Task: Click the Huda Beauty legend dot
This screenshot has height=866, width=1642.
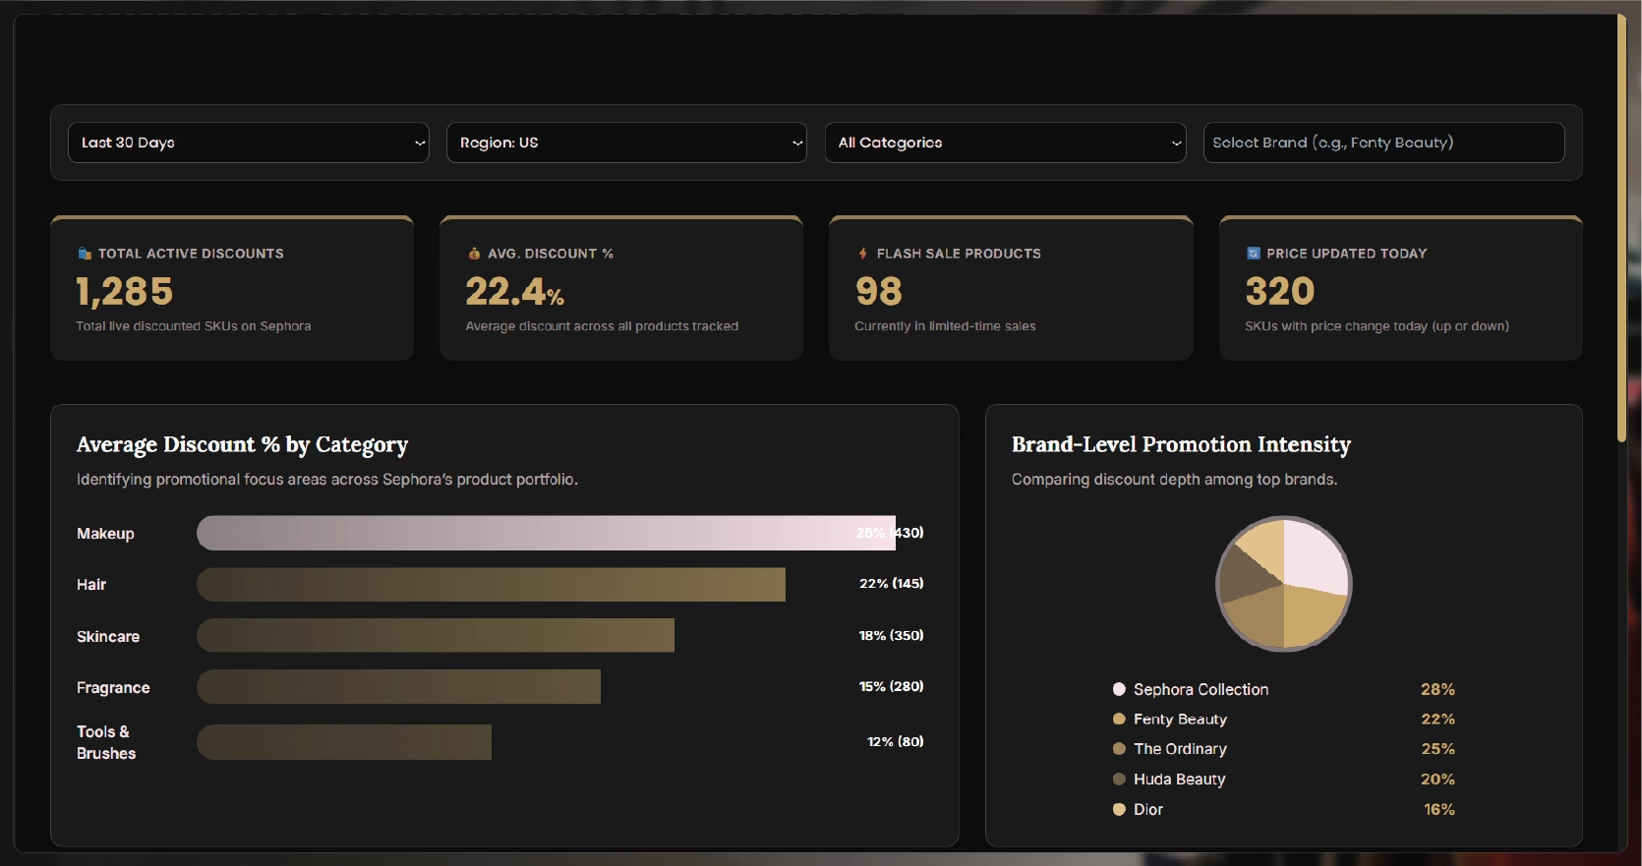Action: coord(1119,779)
